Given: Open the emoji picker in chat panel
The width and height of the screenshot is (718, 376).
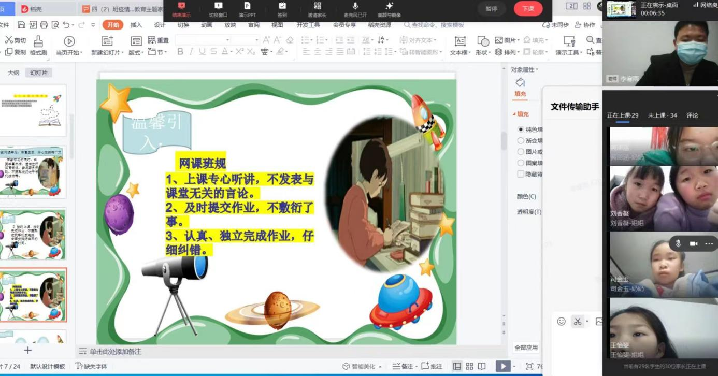Looking at the screenshot, I should [561, 322].
